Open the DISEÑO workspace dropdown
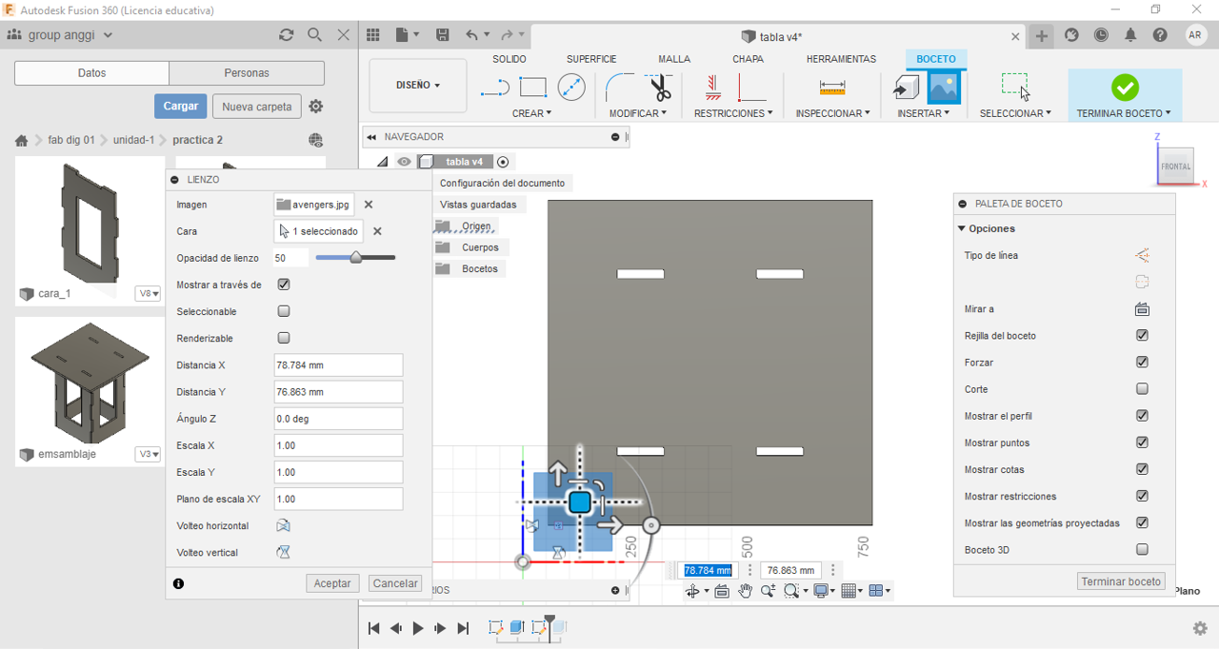Screen dimensions: 1219x649 point(418,85)
